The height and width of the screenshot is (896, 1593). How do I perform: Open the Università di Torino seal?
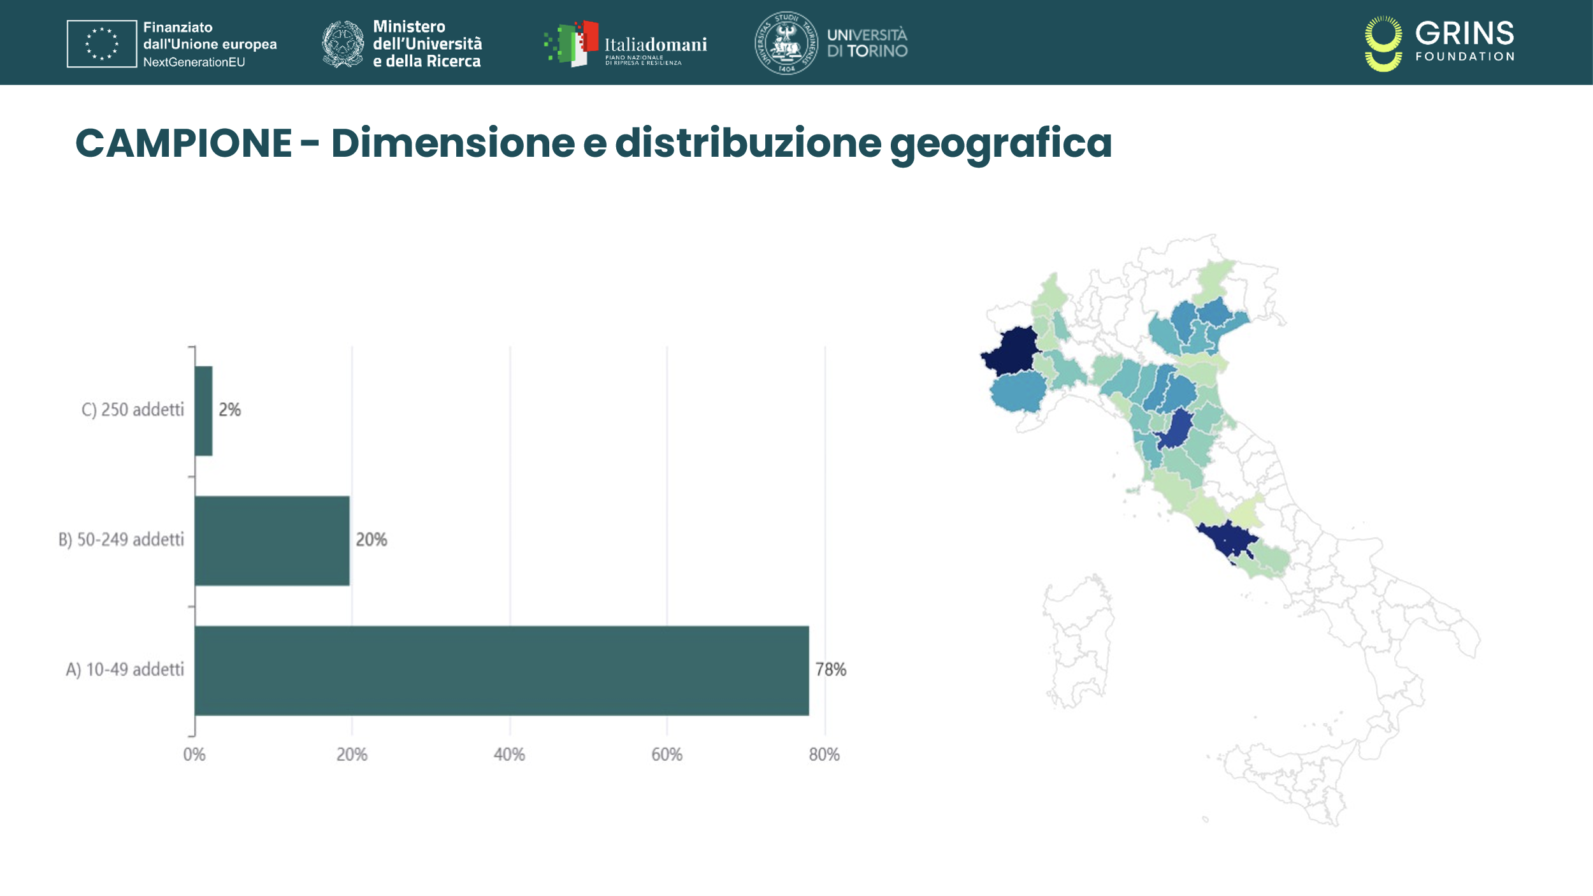tap(787, 43)
